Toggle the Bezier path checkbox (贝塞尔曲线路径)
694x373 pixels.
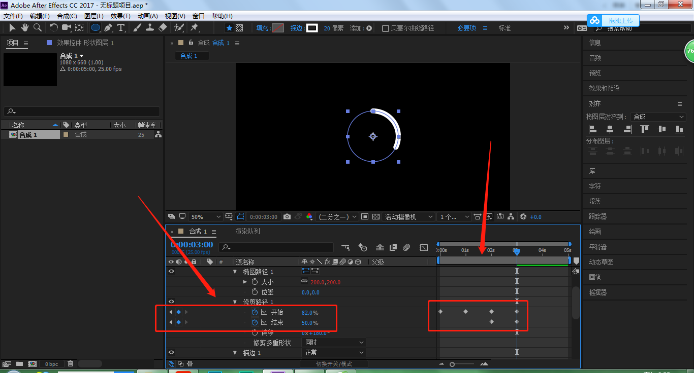pyautogui.click(x=386, y=28)
